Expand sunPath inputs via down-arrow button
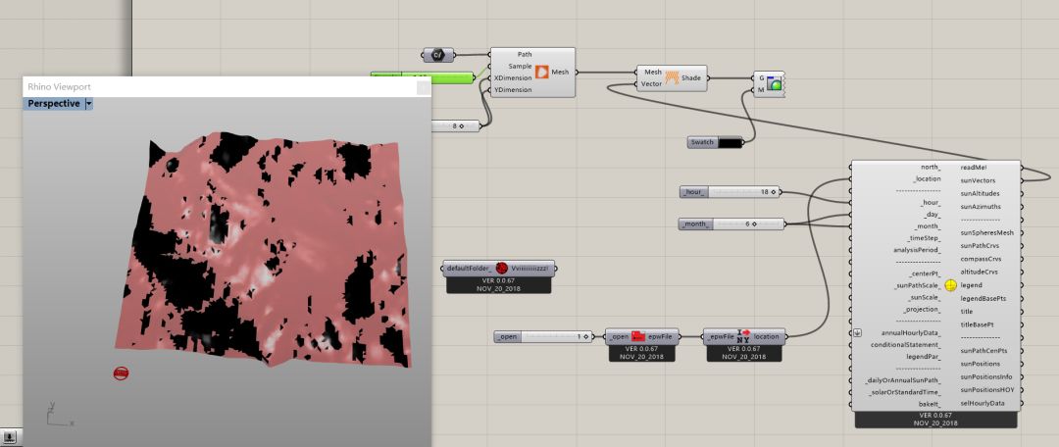1059x447 pixels. (857, 332)
